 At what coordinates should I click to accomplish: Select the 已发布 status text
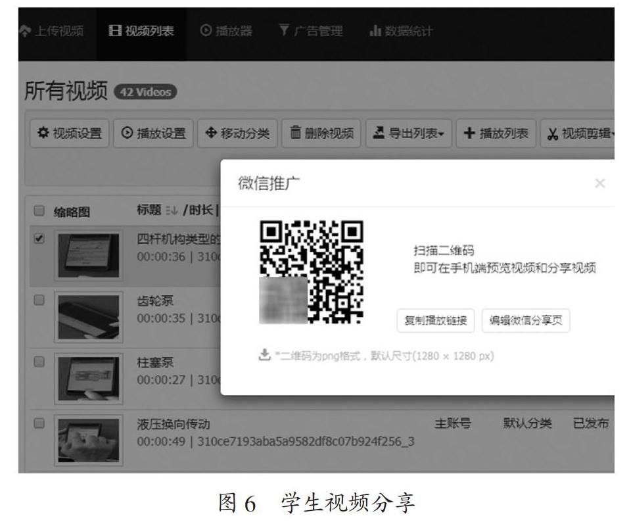tap(591, 423)
